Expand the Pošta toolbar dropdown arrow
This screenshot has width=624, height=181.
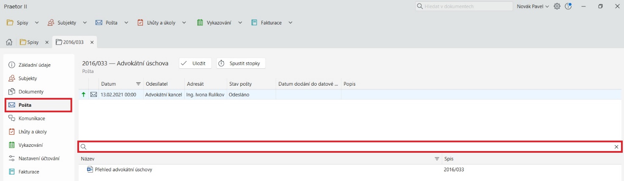click(x=126, y=23)
